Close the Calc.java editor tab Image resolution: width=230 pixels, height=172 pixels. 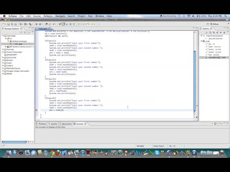(x=49, y=29)
